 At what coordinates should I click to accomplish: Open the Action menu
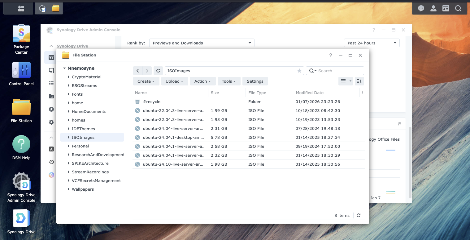click(202, 81)
